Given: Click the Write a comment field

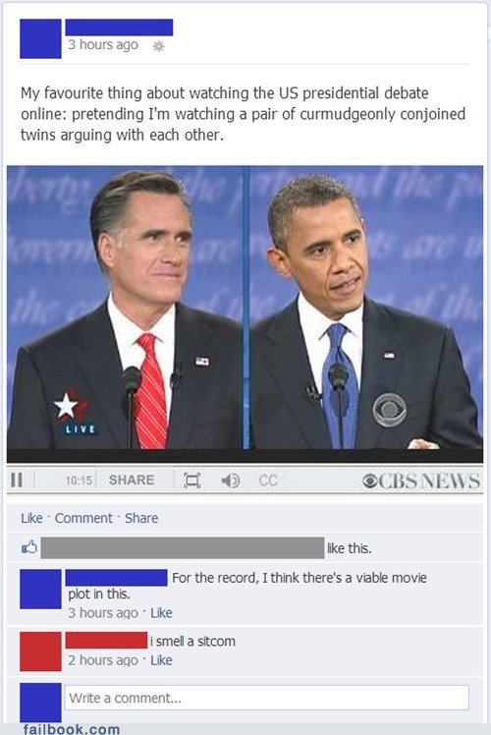Looking at the screenshot, I should pyautogui.click(x=266, y=698).
